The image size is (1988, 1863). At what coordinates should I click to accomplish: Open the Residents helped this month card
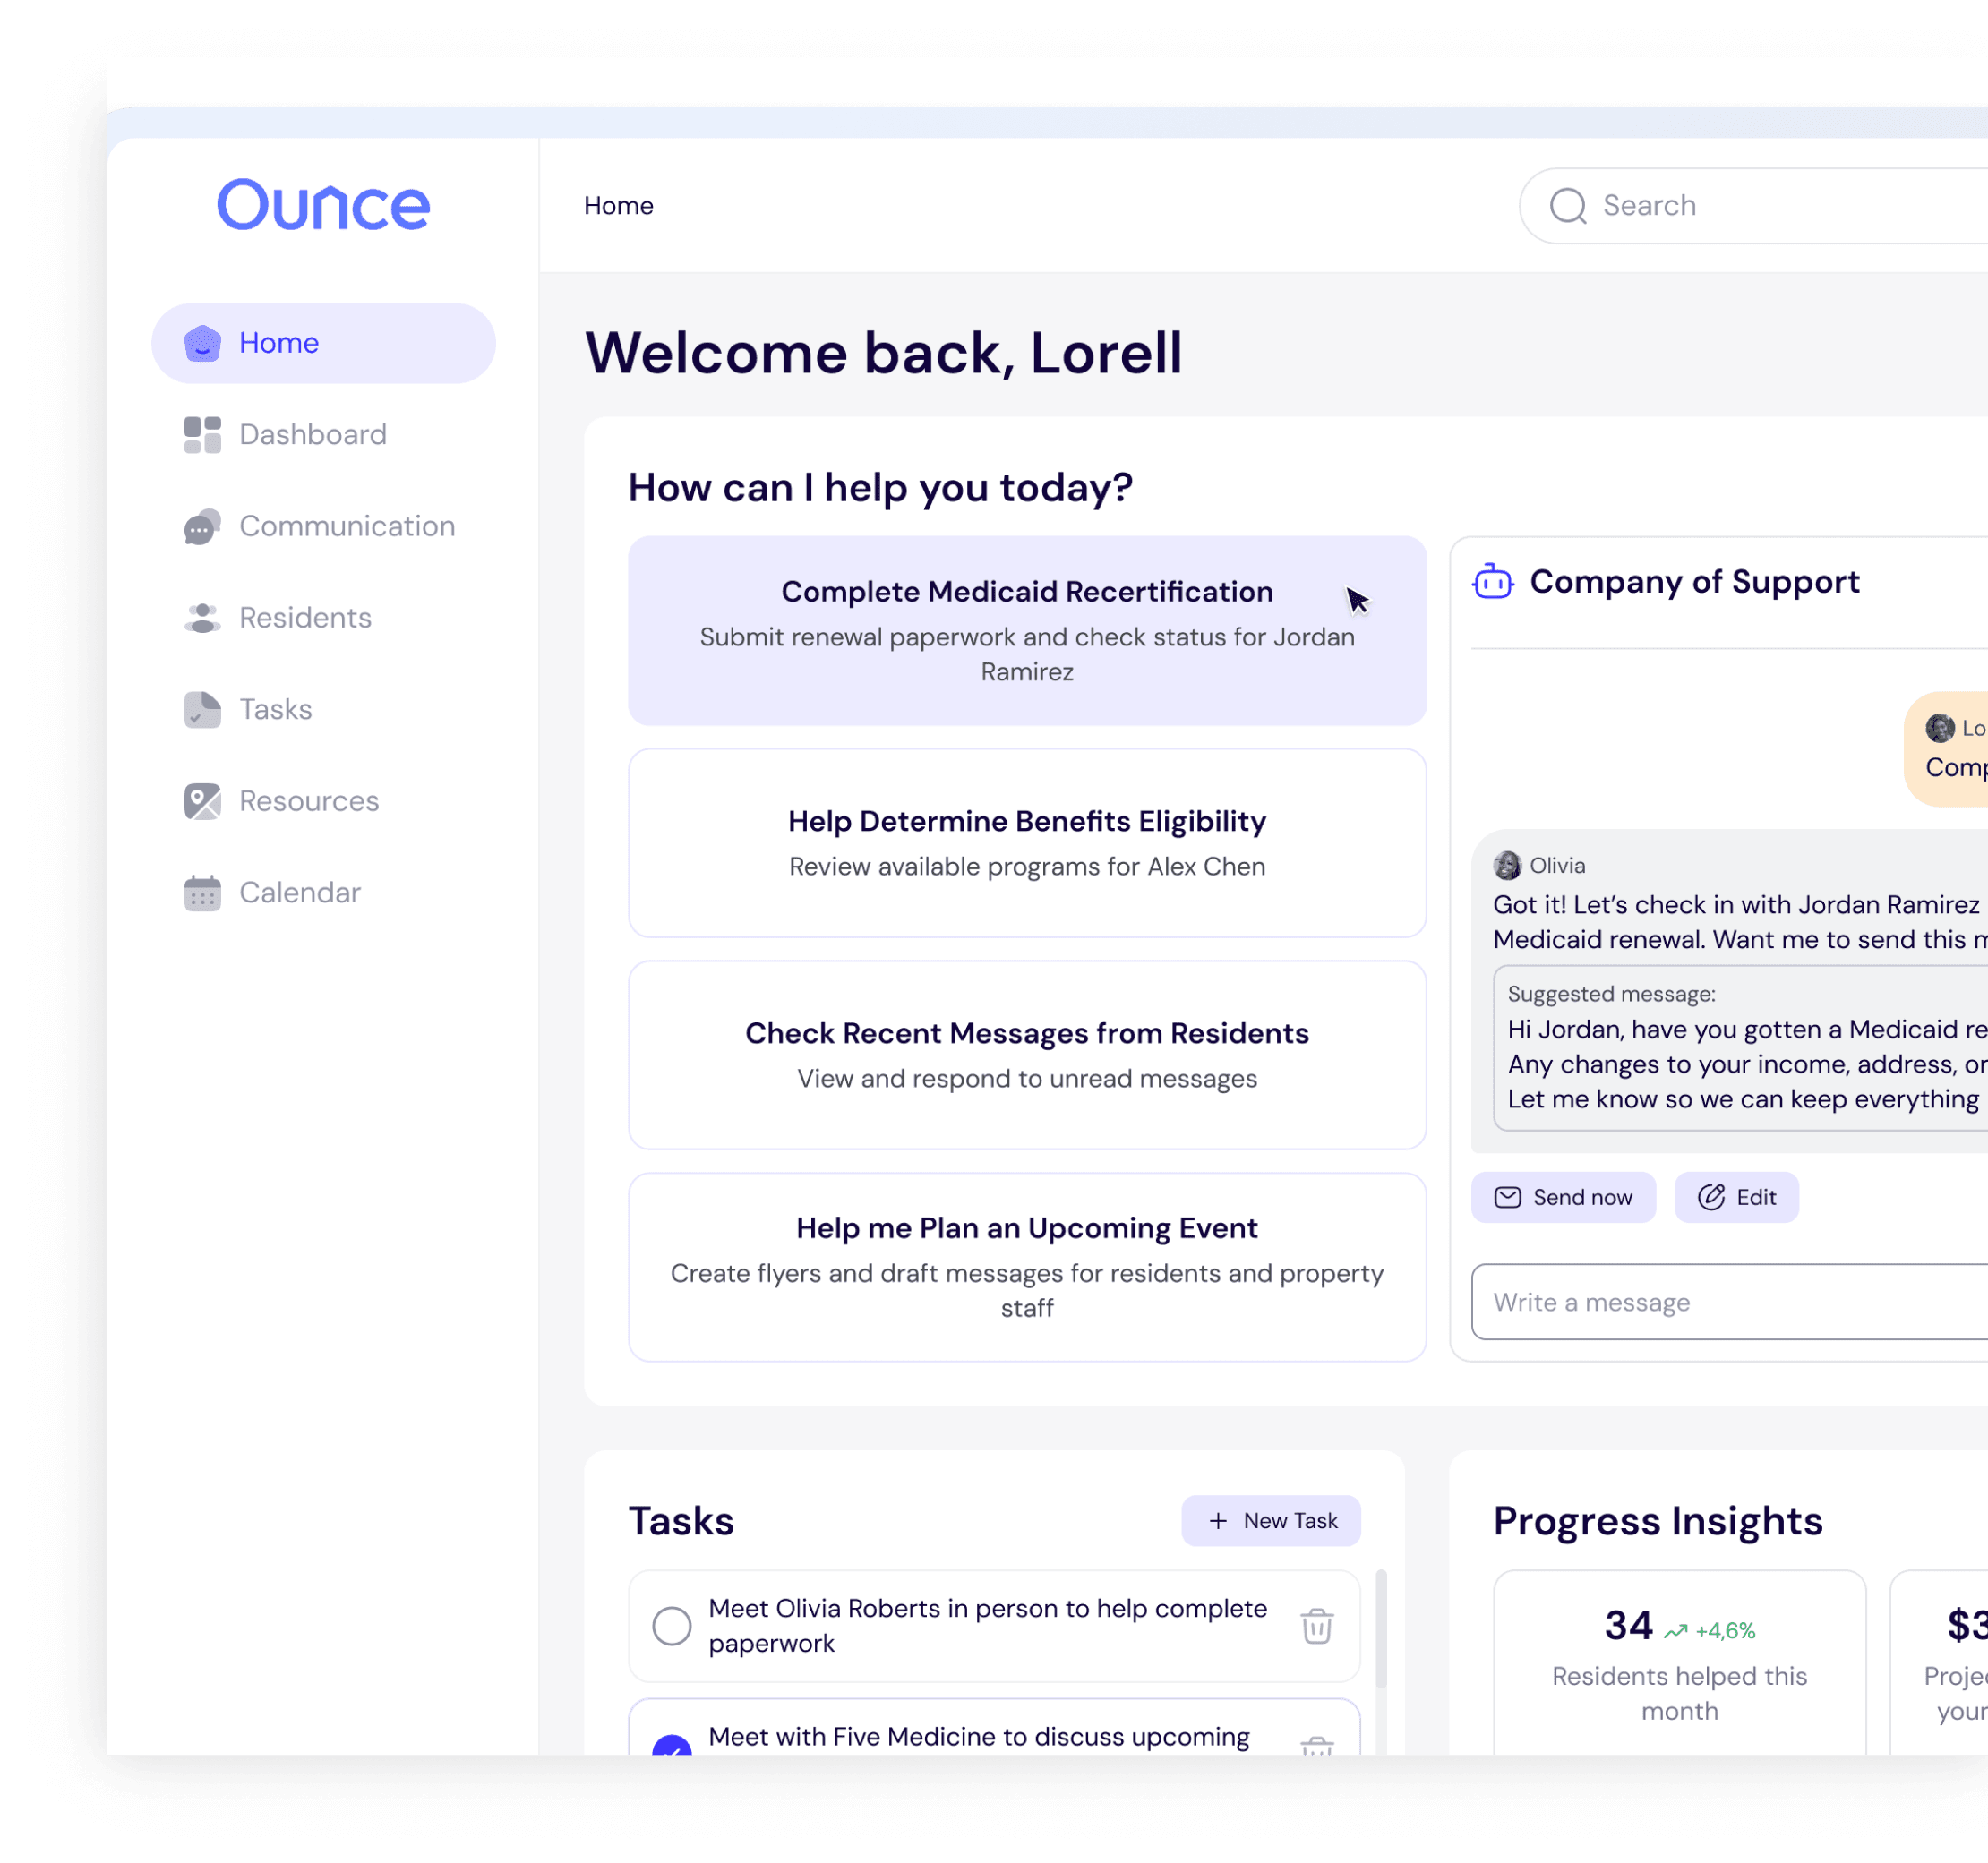(x=1680, y=1663)
